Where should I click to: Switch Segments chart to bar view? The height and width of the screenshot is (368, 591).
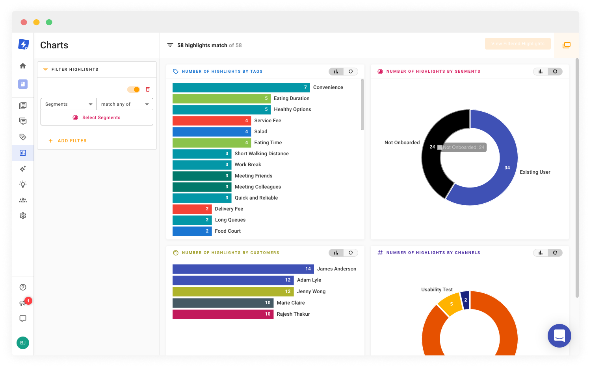pyautogui.click(x=541, y=72)
